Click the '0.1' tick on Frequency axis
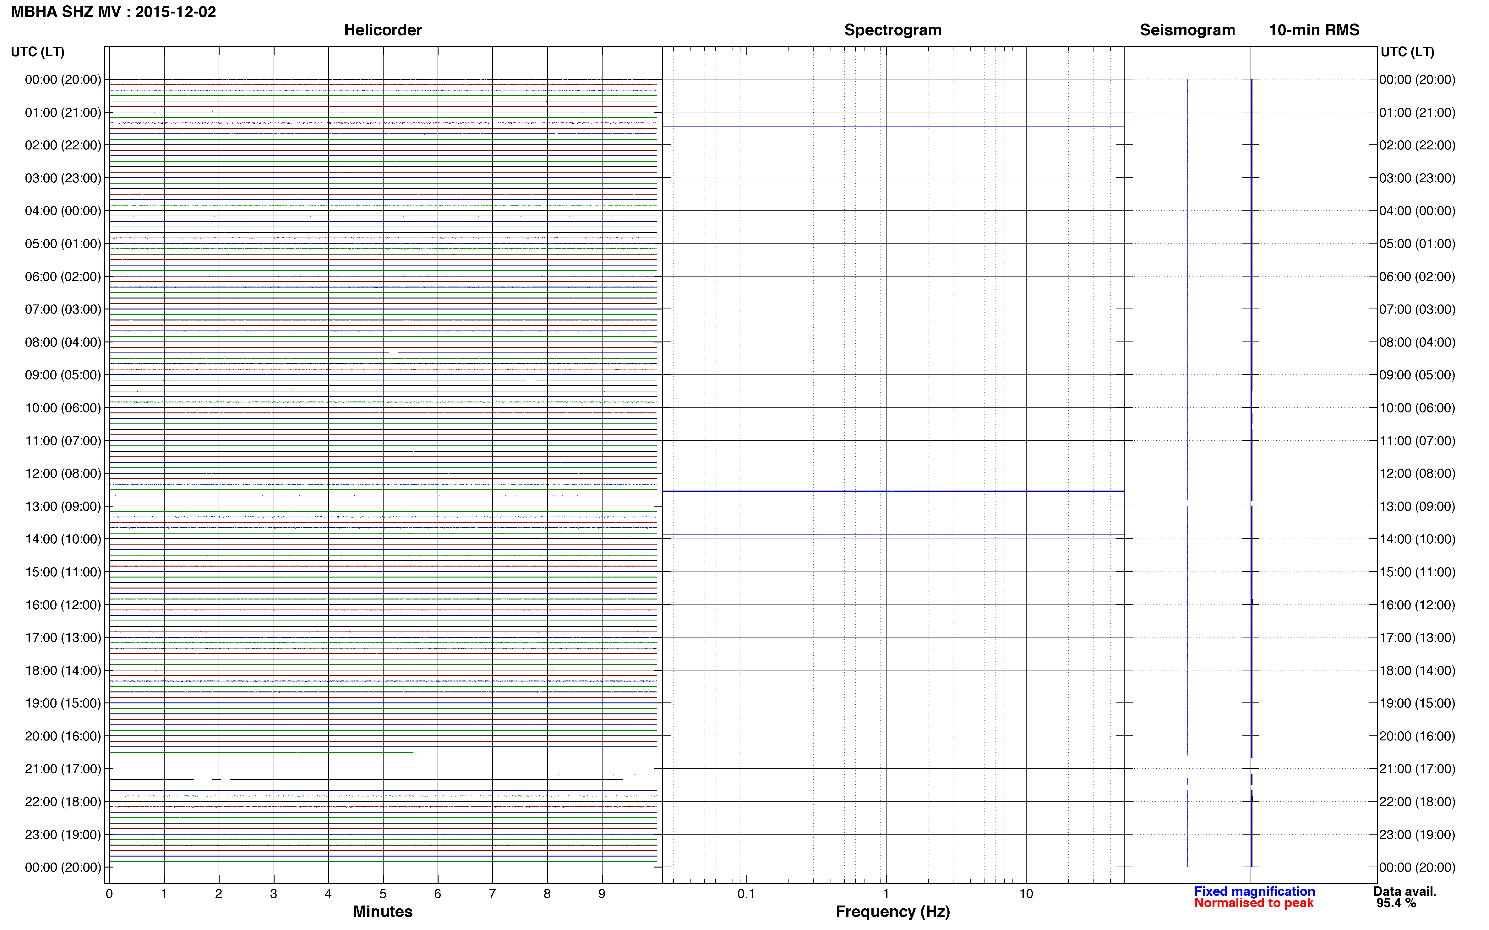The image size is (1489, 930). pos(746,894)
